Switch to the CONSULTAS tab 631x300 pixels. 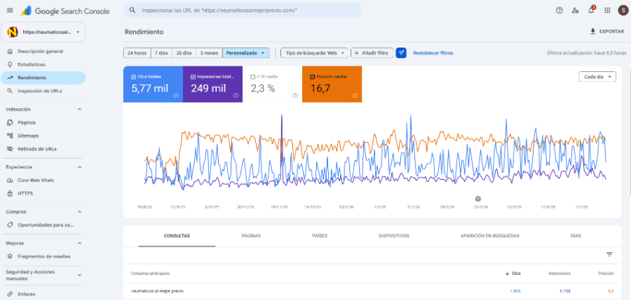point(177,236)
